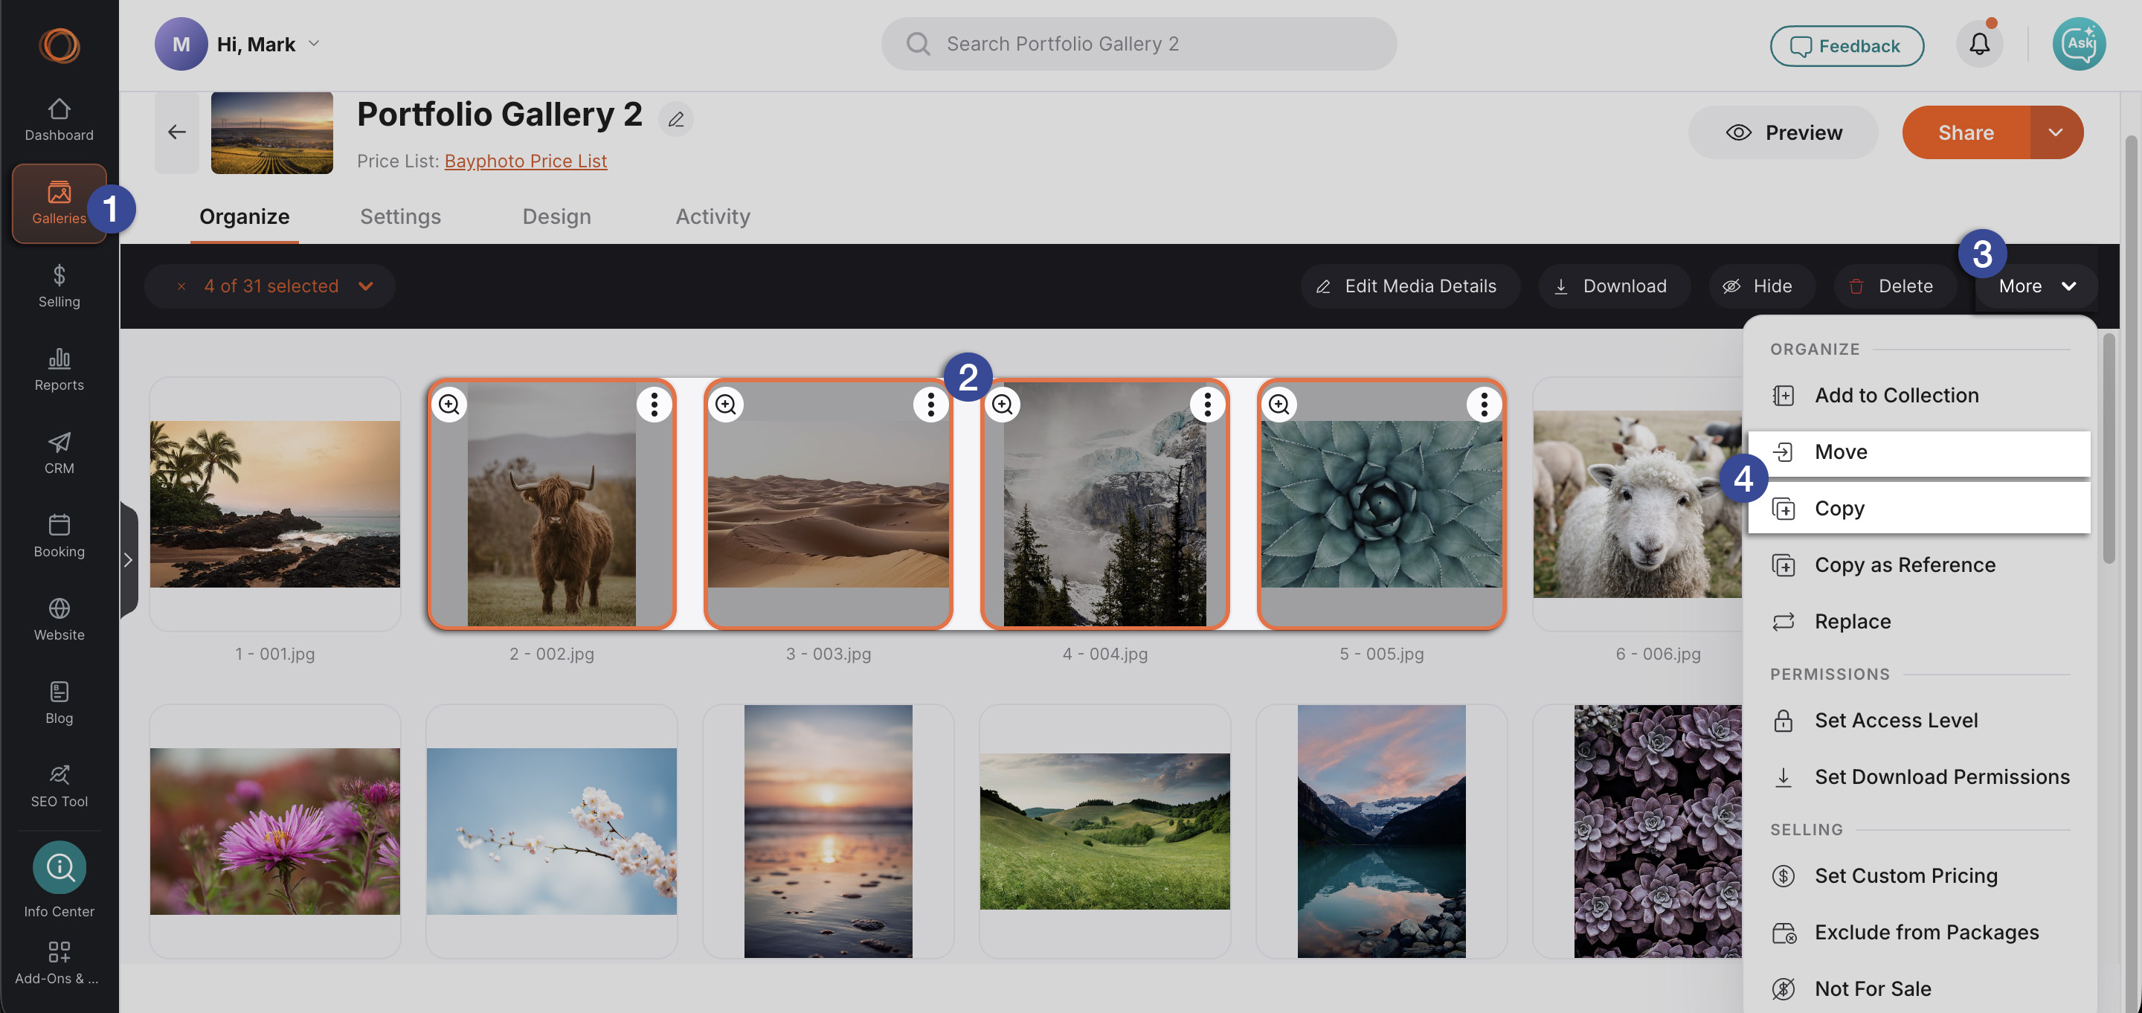Viewport: 2142px width, 1013px height.
Task: Switch to the Activity tab
Action: 713,216
